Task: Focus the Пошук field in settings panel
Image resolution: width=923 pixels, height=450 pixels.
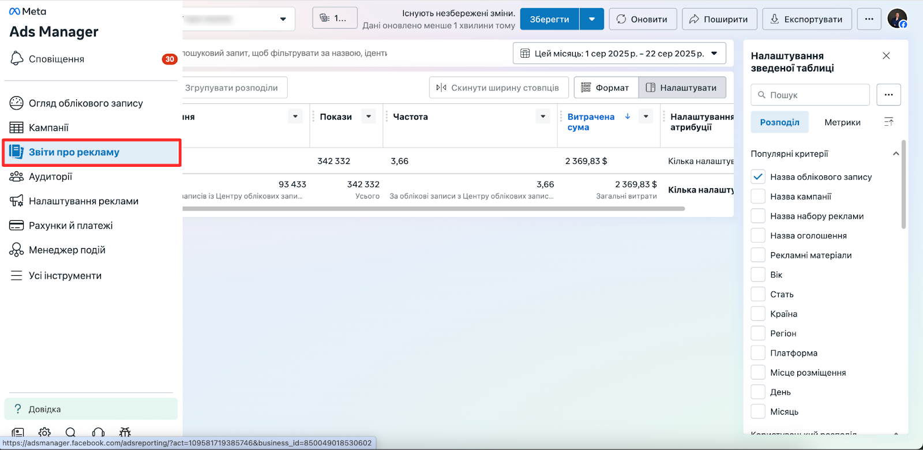Action: (x=810, y=95)
